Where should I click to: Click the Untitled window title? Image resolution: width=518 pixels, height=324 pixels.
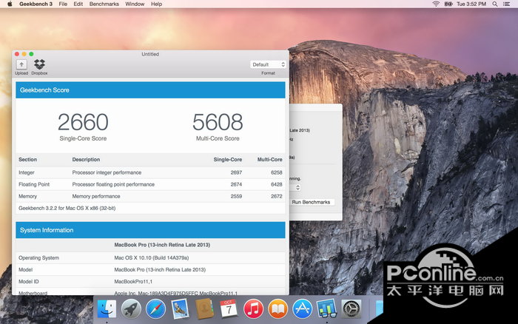[x=150, y=54]
